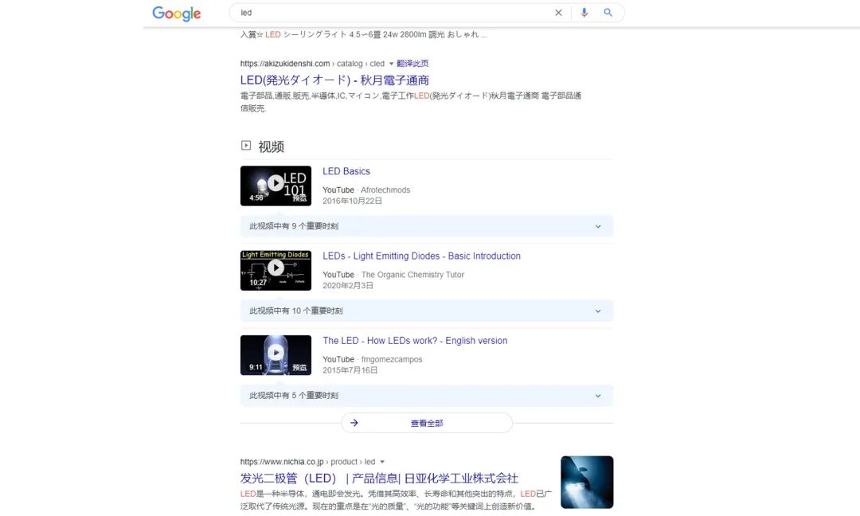Open the LED Basics video title link
Image resolution: width=860 pixels, height=516 pixels.
pyautogui.click(x=346, y=171)
